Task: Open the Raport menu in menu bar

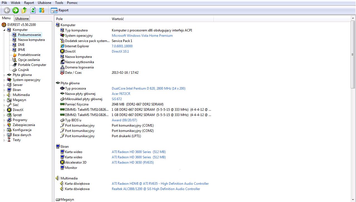Action: [x=29, y=3]
